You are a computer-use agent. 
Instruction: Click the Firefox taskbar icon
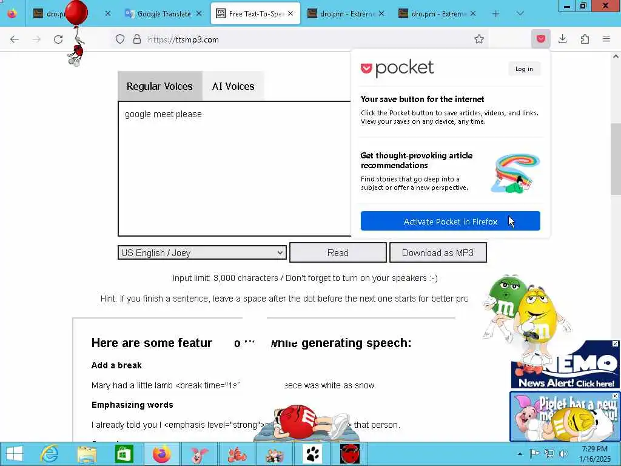[x=161, y=454]
